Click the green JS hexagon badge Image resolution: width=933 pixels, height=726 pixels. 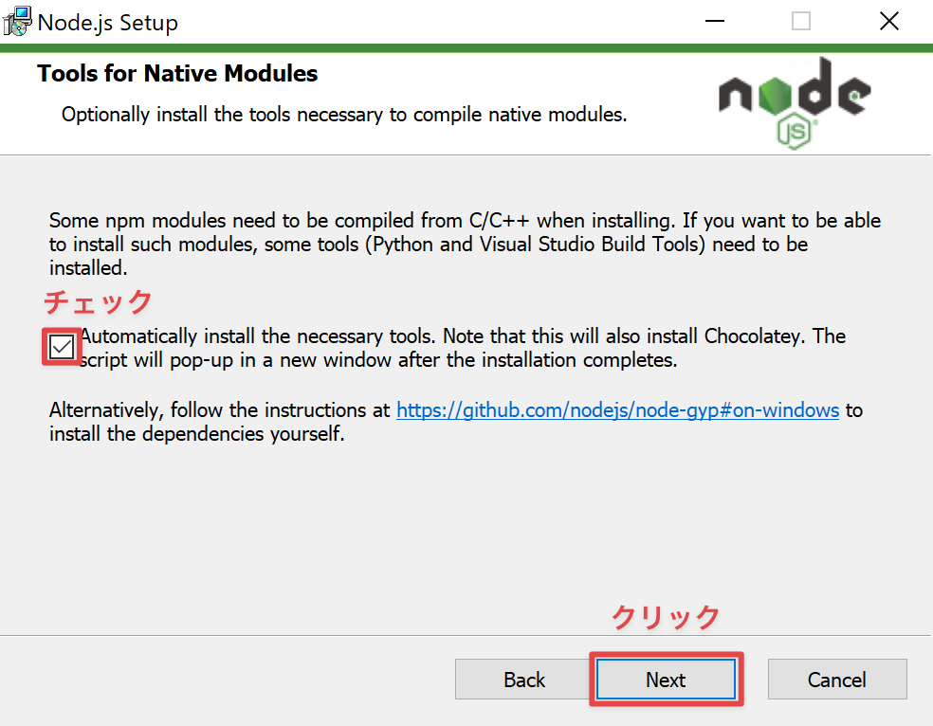pos(796,132)
